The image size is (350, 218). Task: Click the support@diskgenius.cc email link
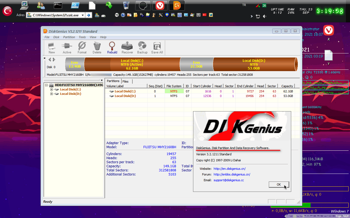(229, 180)
